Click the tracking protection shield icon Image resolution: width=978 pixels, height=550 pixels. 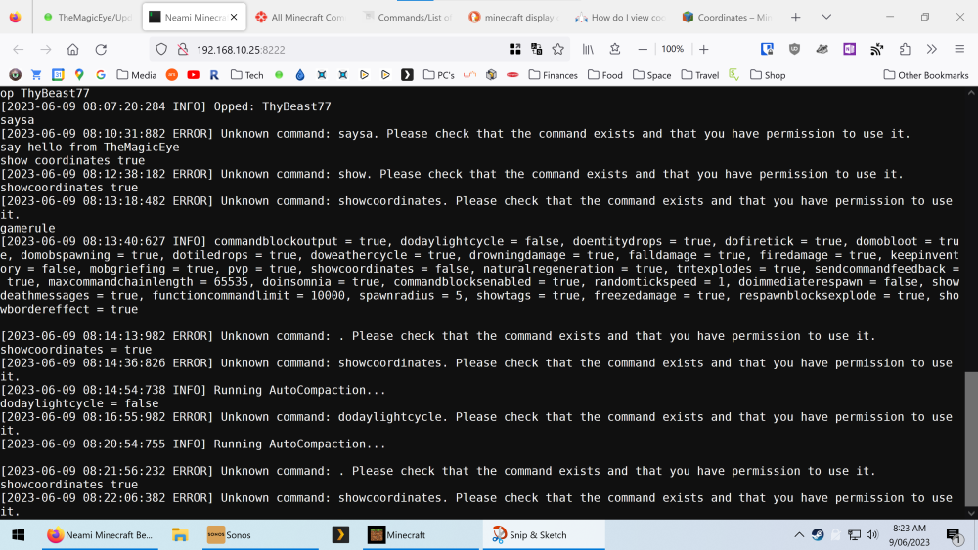pos(161,49)
